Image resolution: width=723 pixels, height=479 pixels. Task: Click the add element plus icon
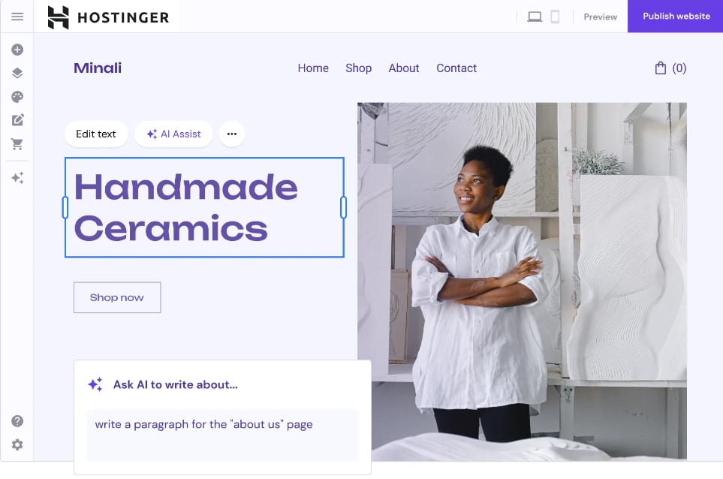coord(17,50)
